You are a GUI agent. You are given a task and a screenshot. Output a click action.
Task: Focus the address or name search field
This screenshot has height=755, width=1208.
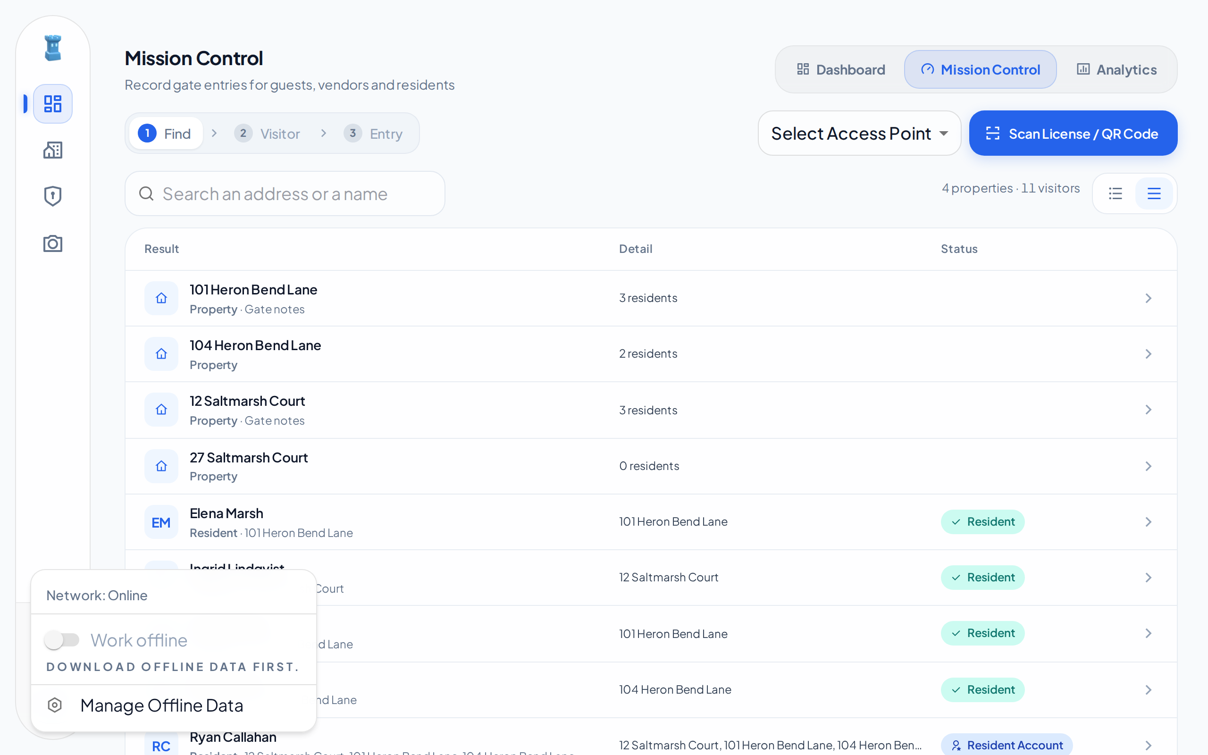[x=285, y=193]
